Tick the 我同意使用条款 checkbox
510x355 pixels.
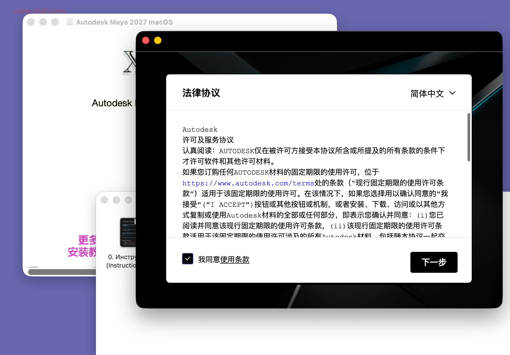(188, 259)
